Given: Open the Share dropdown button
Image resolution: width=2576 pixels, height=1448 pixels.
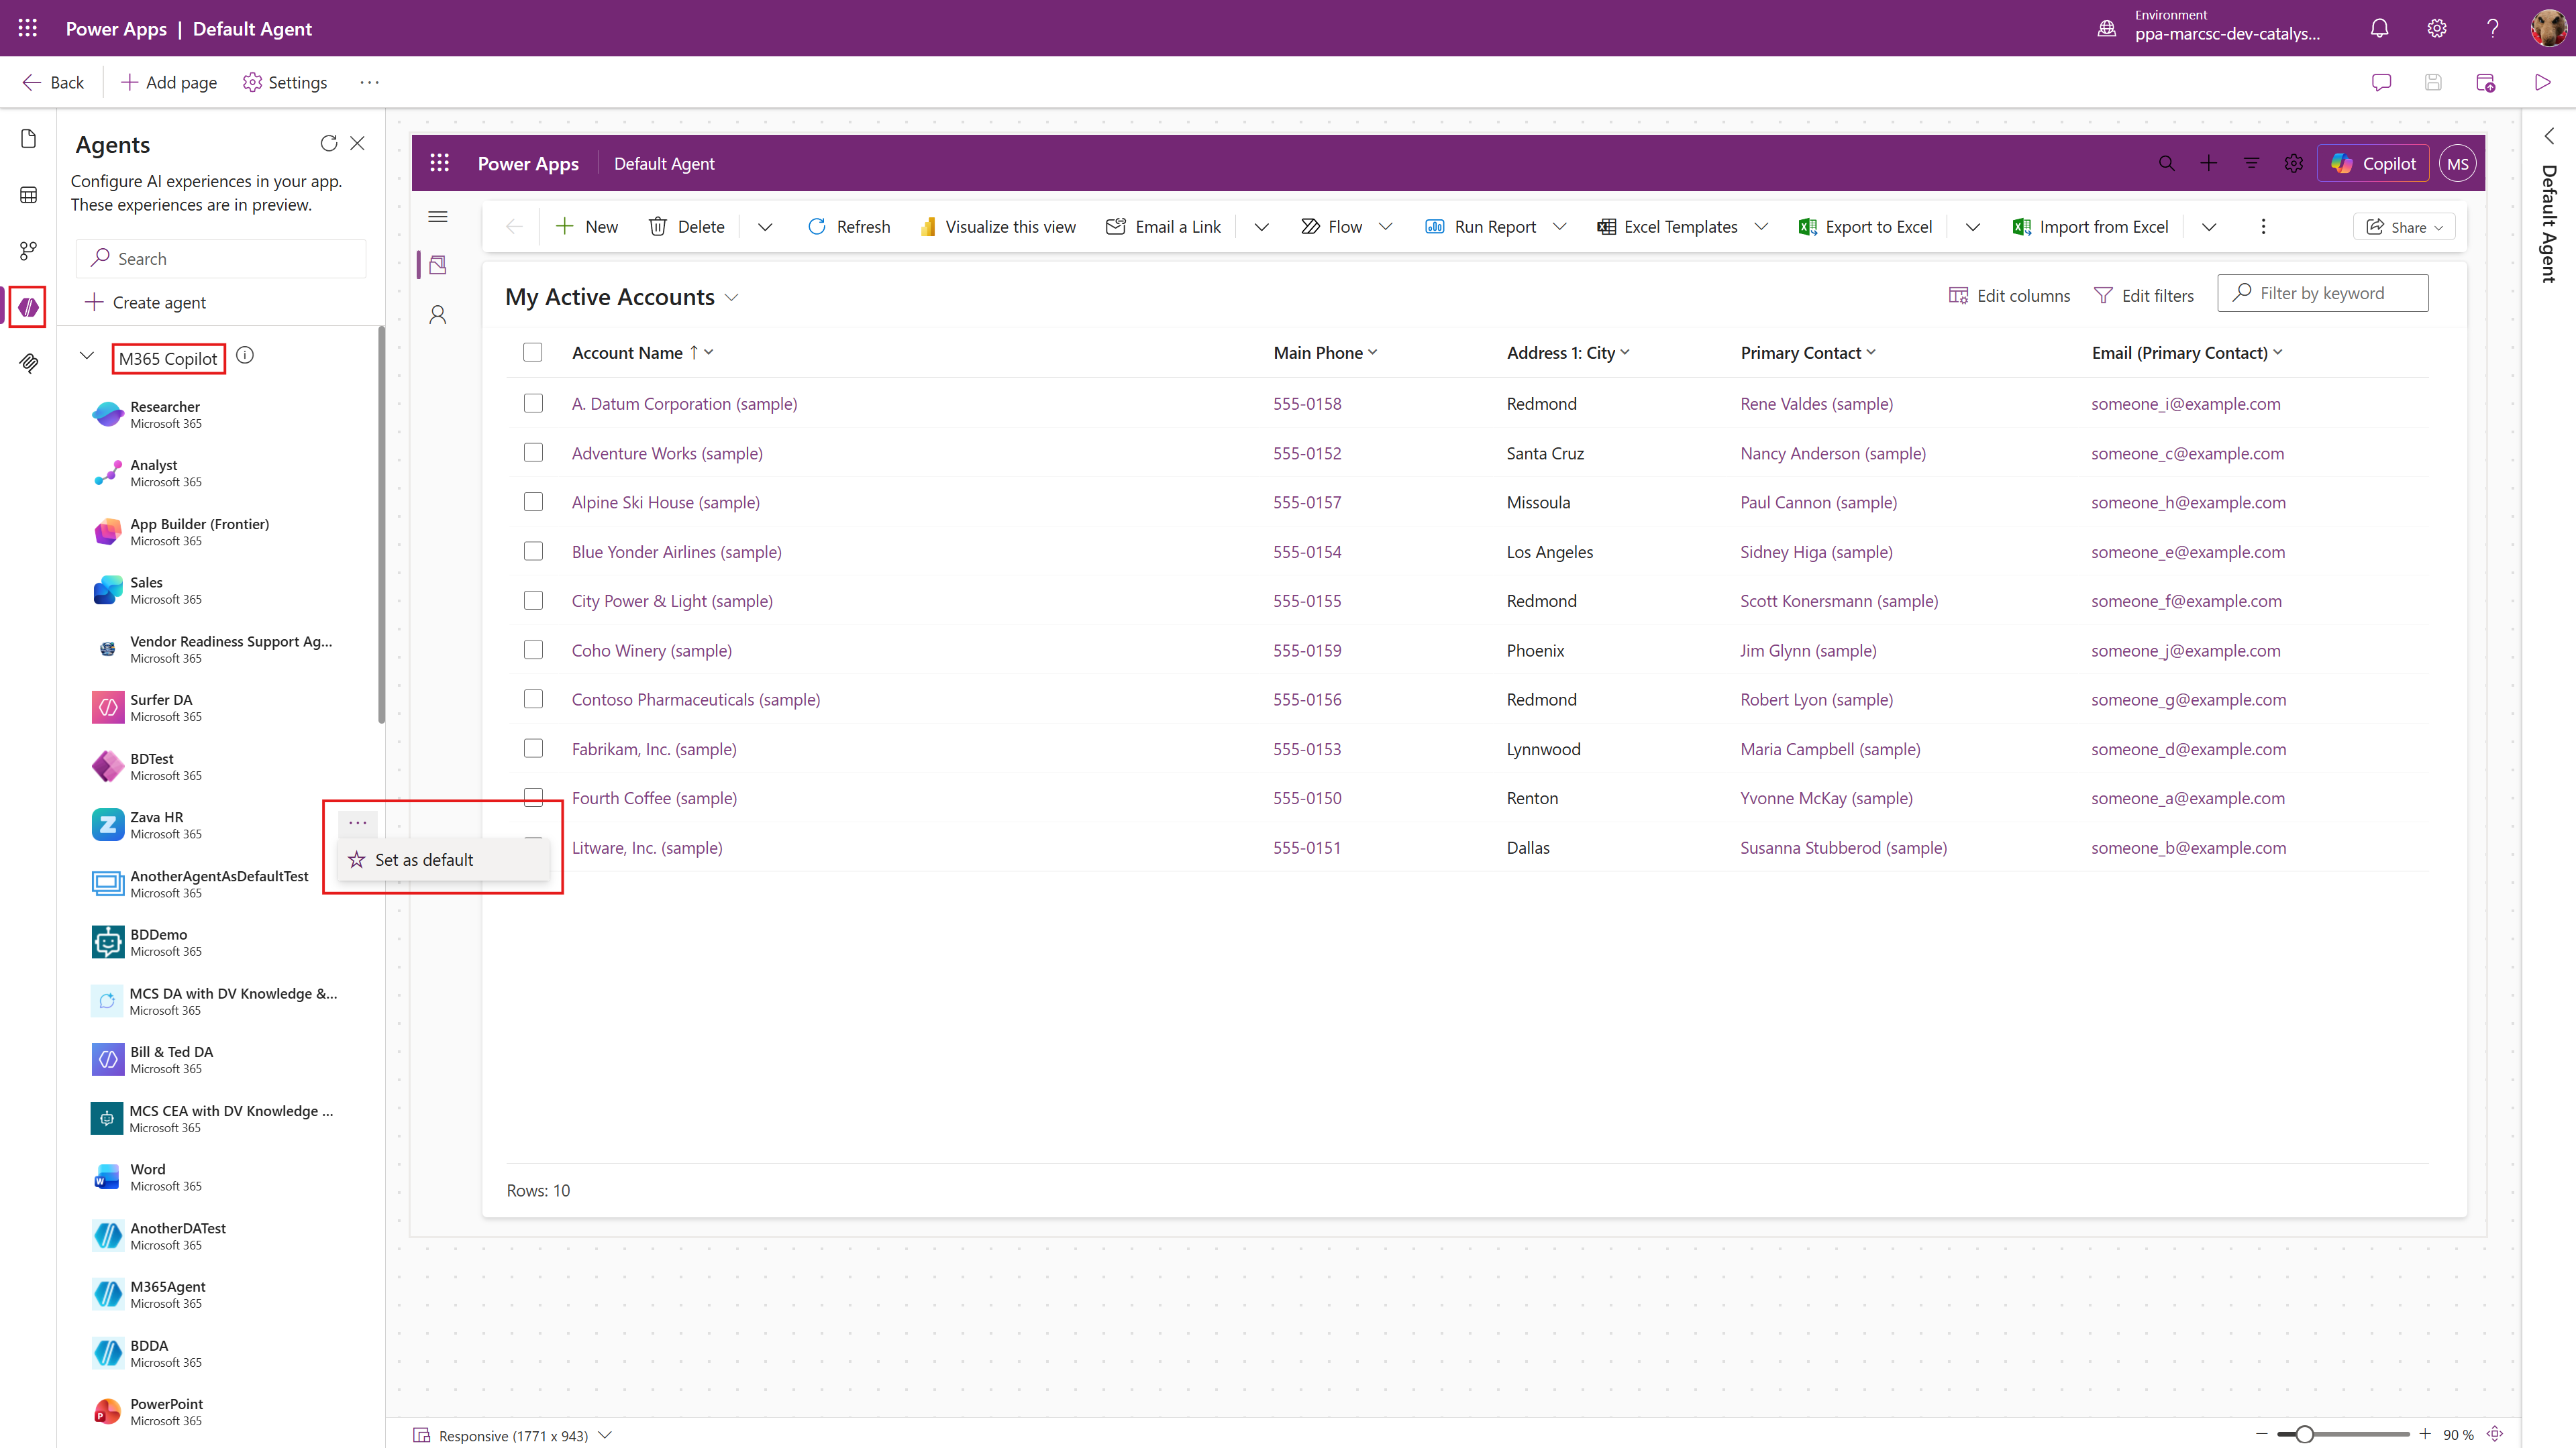Looking at the screenshot, I should [2404, 227].
